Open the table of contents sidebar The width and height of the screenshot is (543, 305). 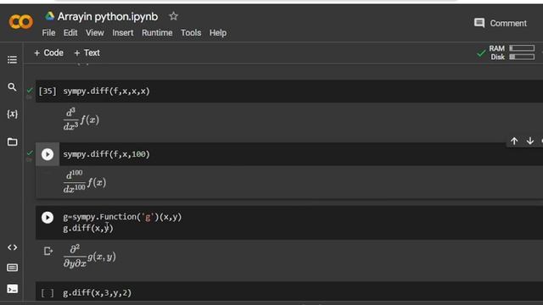[12, 59]
